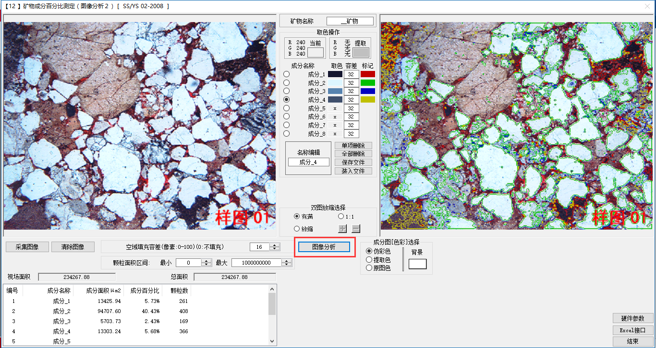This screenshot has width=656, height=348.
Task: Click the 当前 current color box
Action: pos(316,53)
